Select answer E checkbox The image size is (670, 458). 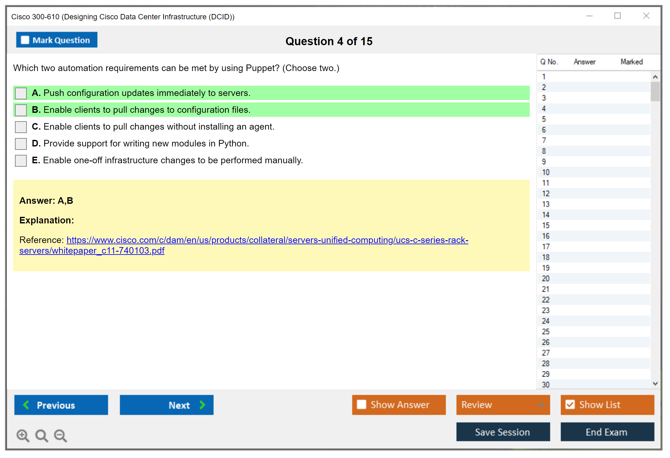click(21, 160)
